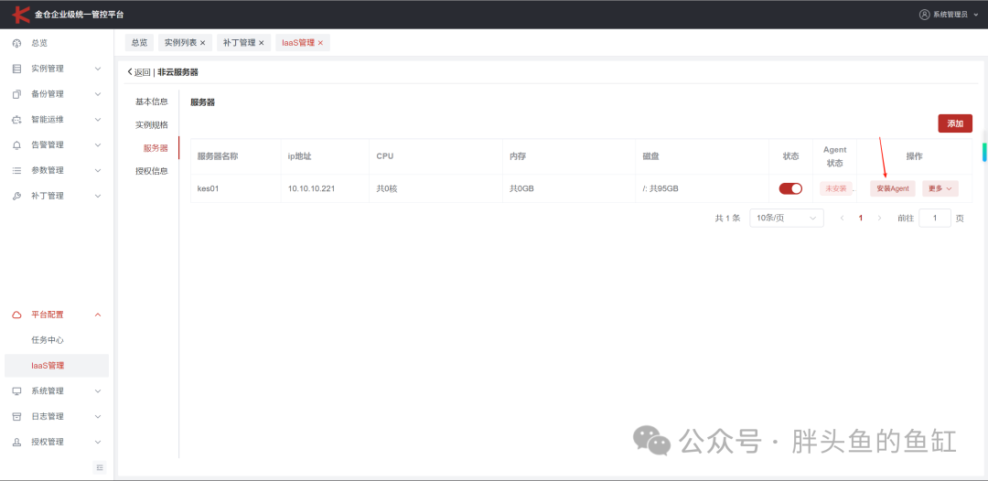Open the 10条/页 page size dropdown
The width and height of the screenshot is (988, 481).
pyautogui.click(x=787, y=218)
